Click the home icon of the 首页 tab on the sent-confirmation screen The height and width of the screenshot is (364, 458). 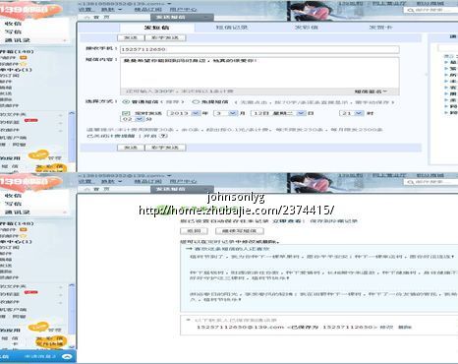(x=87, y=189)
